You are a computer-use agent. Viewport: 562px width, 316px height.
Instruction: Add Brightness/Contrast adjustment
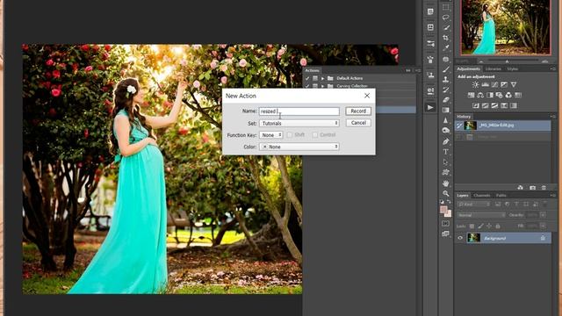[x=475, y=84]
